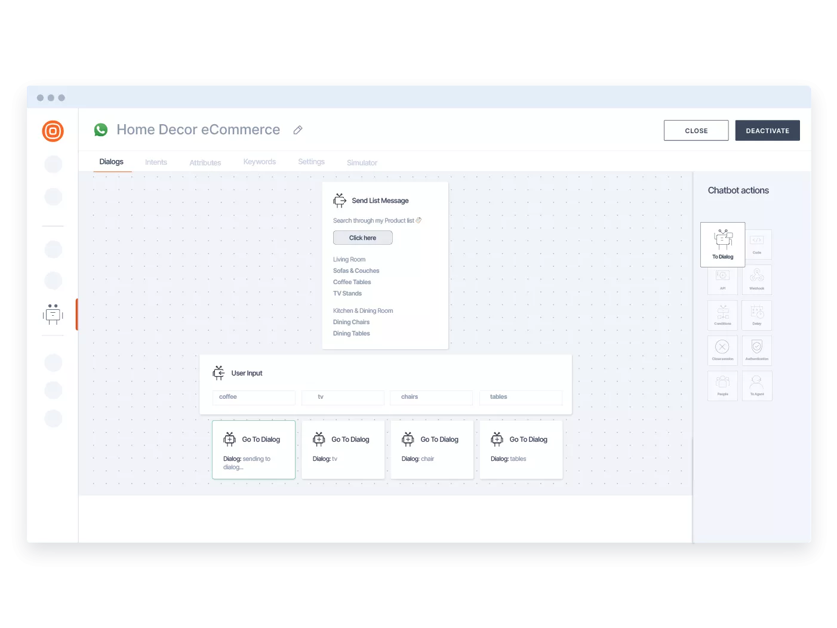This screenshot has height=628, width=837.
Task: Open the Simulator tab
Action: (362, 163)
